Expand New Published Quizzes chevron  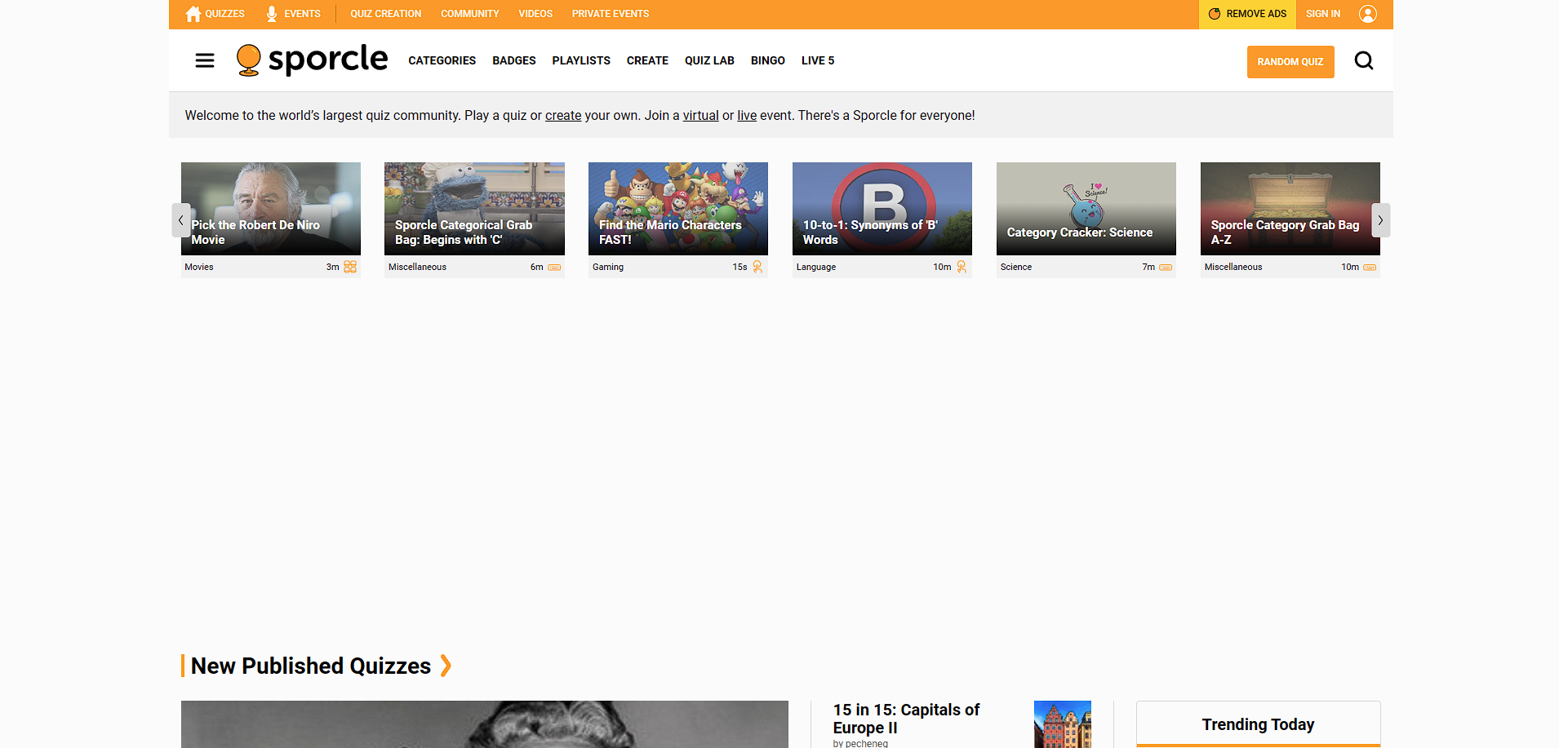pos(446,666)
